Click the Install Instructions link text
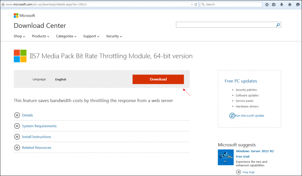Viewport: 302px width, 176px height. click(36, 137)
